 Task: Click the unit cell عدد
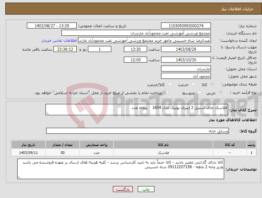[97, 153]
